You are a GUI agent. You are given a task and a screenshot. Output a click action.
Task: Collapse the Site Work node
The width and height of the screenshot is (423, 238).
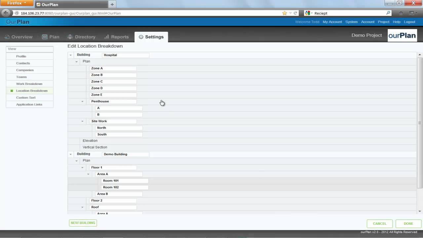(x=82, y=121)
